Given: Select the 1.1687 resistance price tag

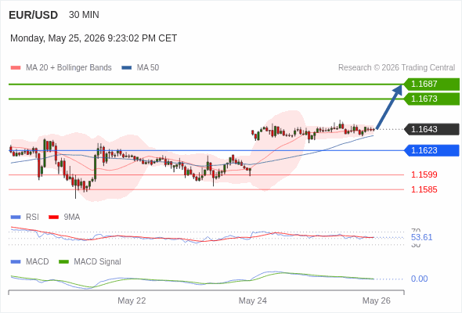Looking at the screenshot, I should tap(431, 85).
